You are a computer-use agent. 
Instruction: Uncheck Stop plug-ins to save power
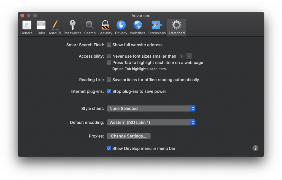109,91
